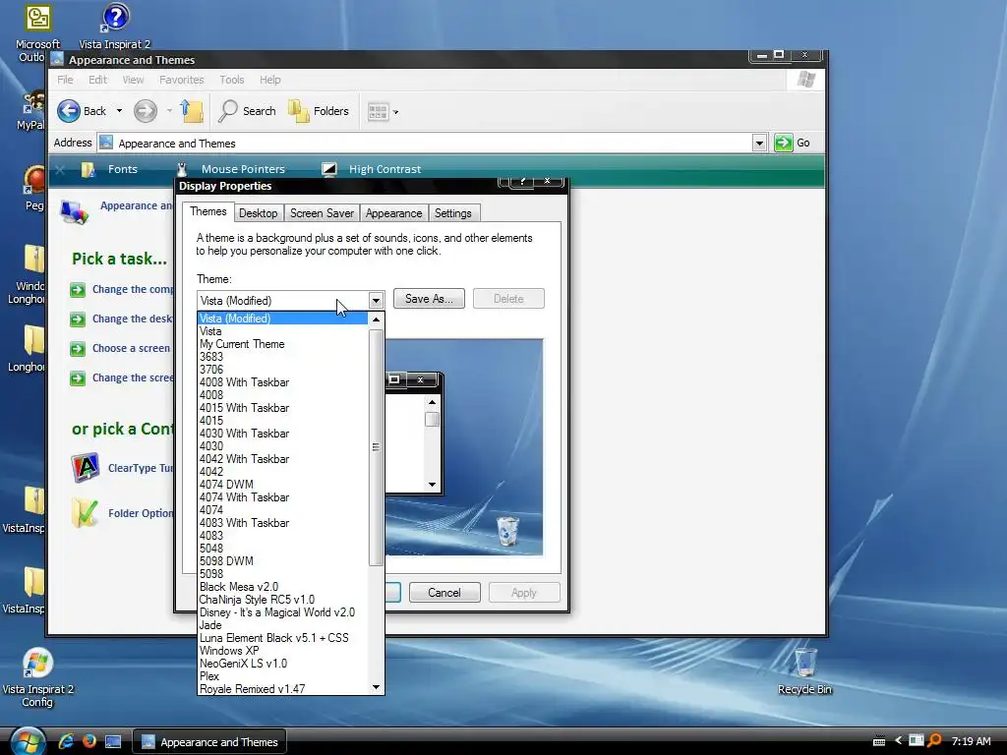Click the ClearType Tuning icon

click(x=85, y=467)
